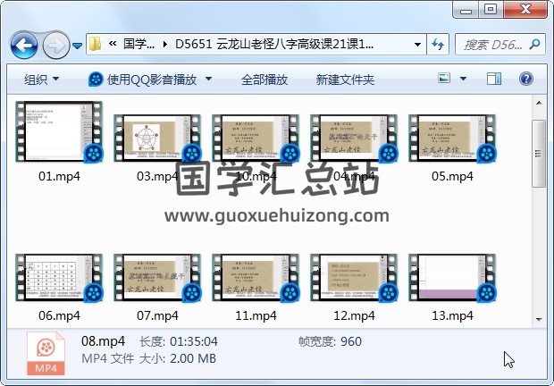This screenshot has height=386, width=554.
Task: Select the 10.mp4 video thumbnail
Action: [256, 138]
